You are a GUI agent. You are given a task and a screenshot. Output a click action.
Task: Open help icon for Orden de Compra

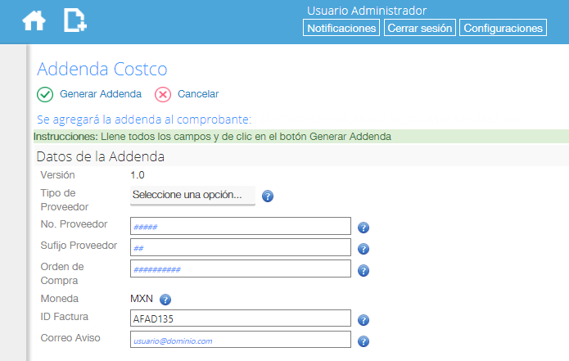coord(364,271)
